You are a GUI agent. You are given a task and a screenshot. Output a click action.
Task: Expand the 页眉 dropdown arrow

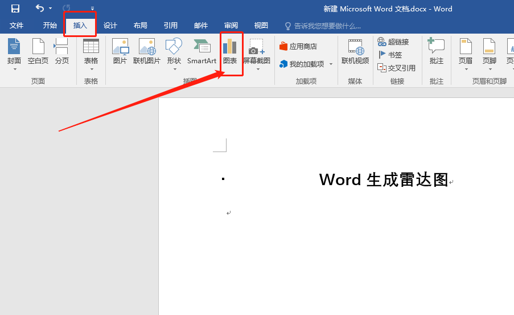tap(466, 69)
